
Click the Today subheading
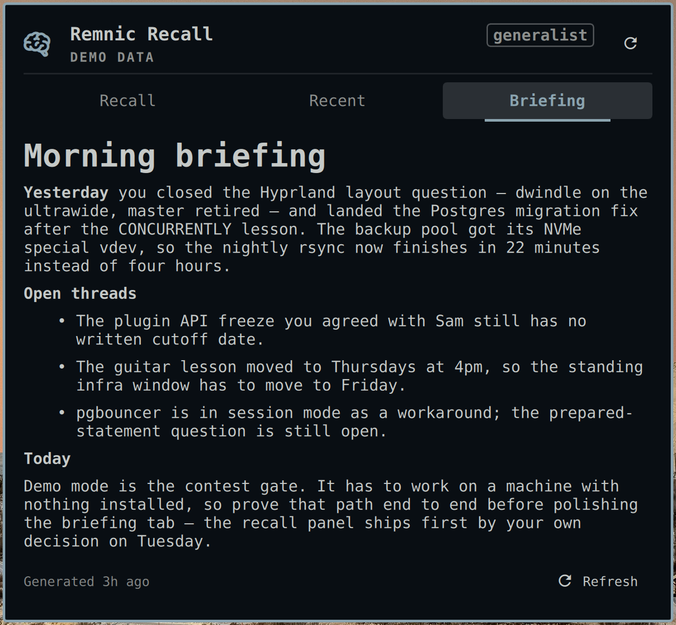point(47,458)
